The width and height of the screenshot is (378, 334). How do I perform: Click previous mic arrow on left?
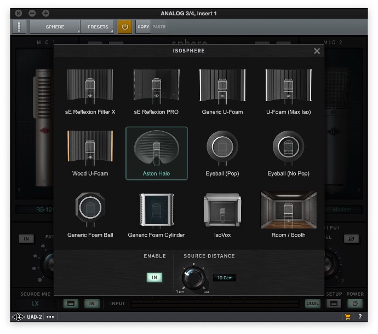click(x=19, y=190)
